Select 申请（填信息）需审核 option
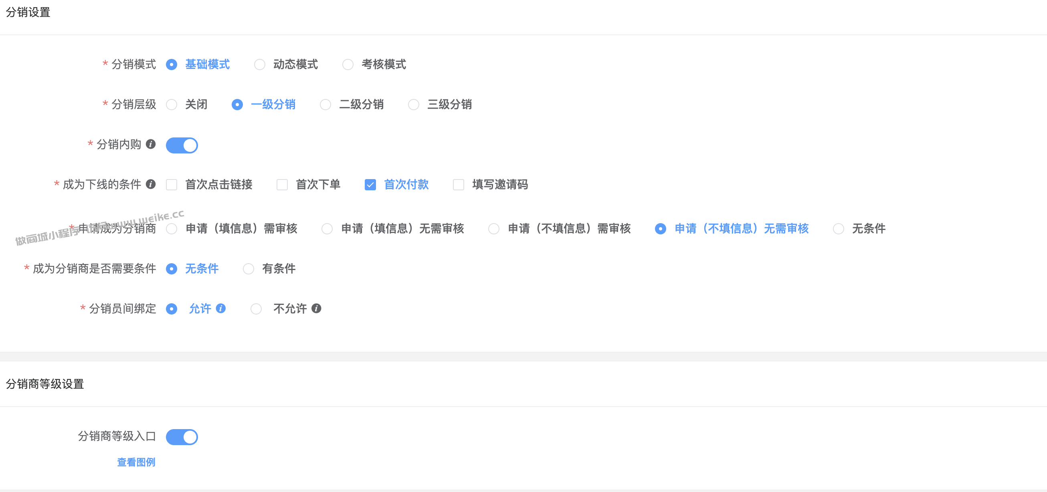The height and width of the screenshot is (492, 1047). point(172,229)
